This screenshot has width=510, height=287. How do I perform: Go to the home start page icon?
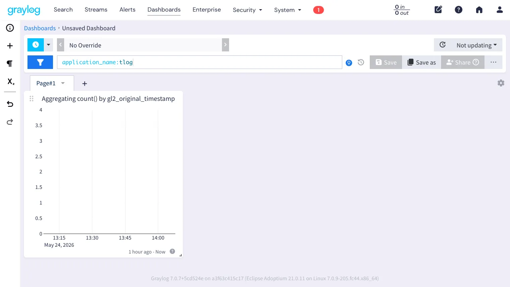[x=479, y=10]
